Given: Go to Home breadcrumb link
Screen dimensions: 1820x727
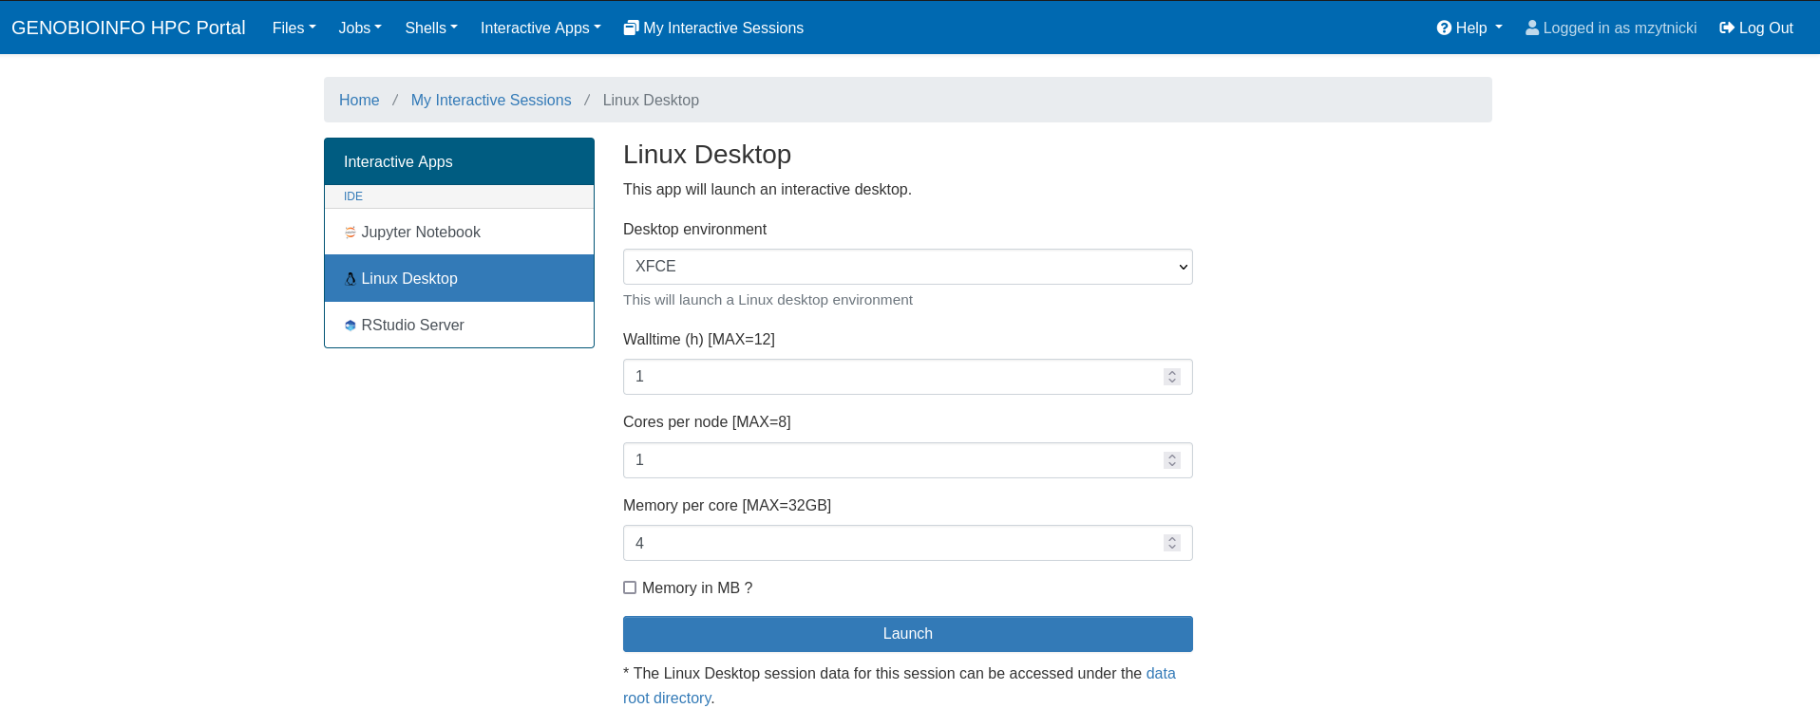Looking at the screenshot, I should click(x=359, y=100).
